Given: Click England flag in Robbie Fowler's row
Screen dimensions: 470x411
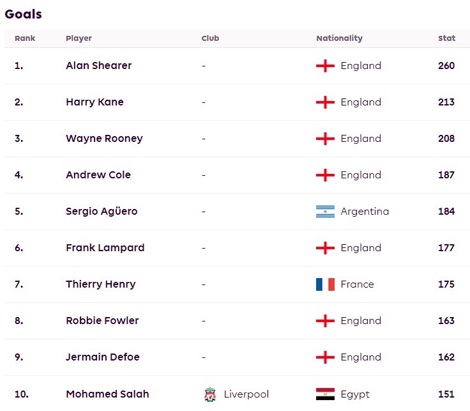Looking at the screenshot, I should click(325, 321).
